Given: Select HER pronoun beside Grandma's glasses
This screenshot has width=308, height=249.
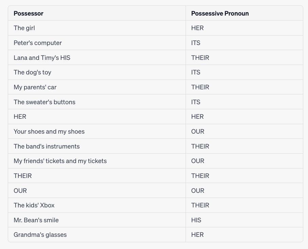Looking at the screenshot, I should click(x=197, y=235).
